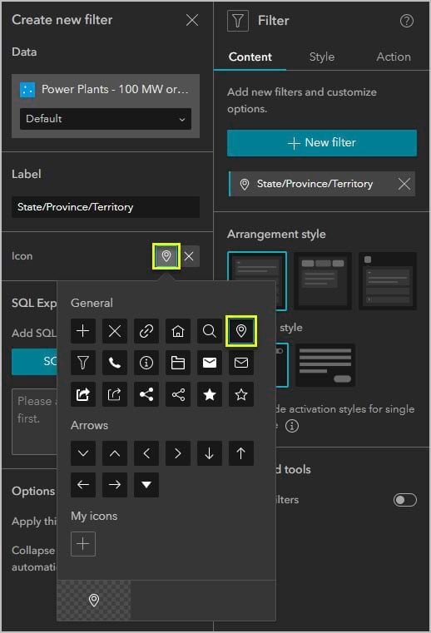Select the funnel filter icon in General
Image resolution: width=431 pixels, height=633 pixels.
tap(83, 363)
